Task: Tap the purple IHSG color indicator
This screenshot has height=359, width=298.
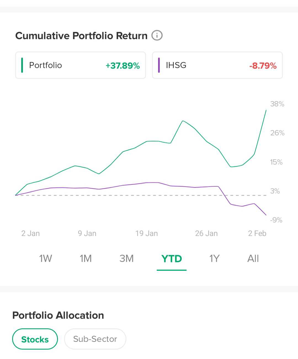Action: tap(159, 65)
